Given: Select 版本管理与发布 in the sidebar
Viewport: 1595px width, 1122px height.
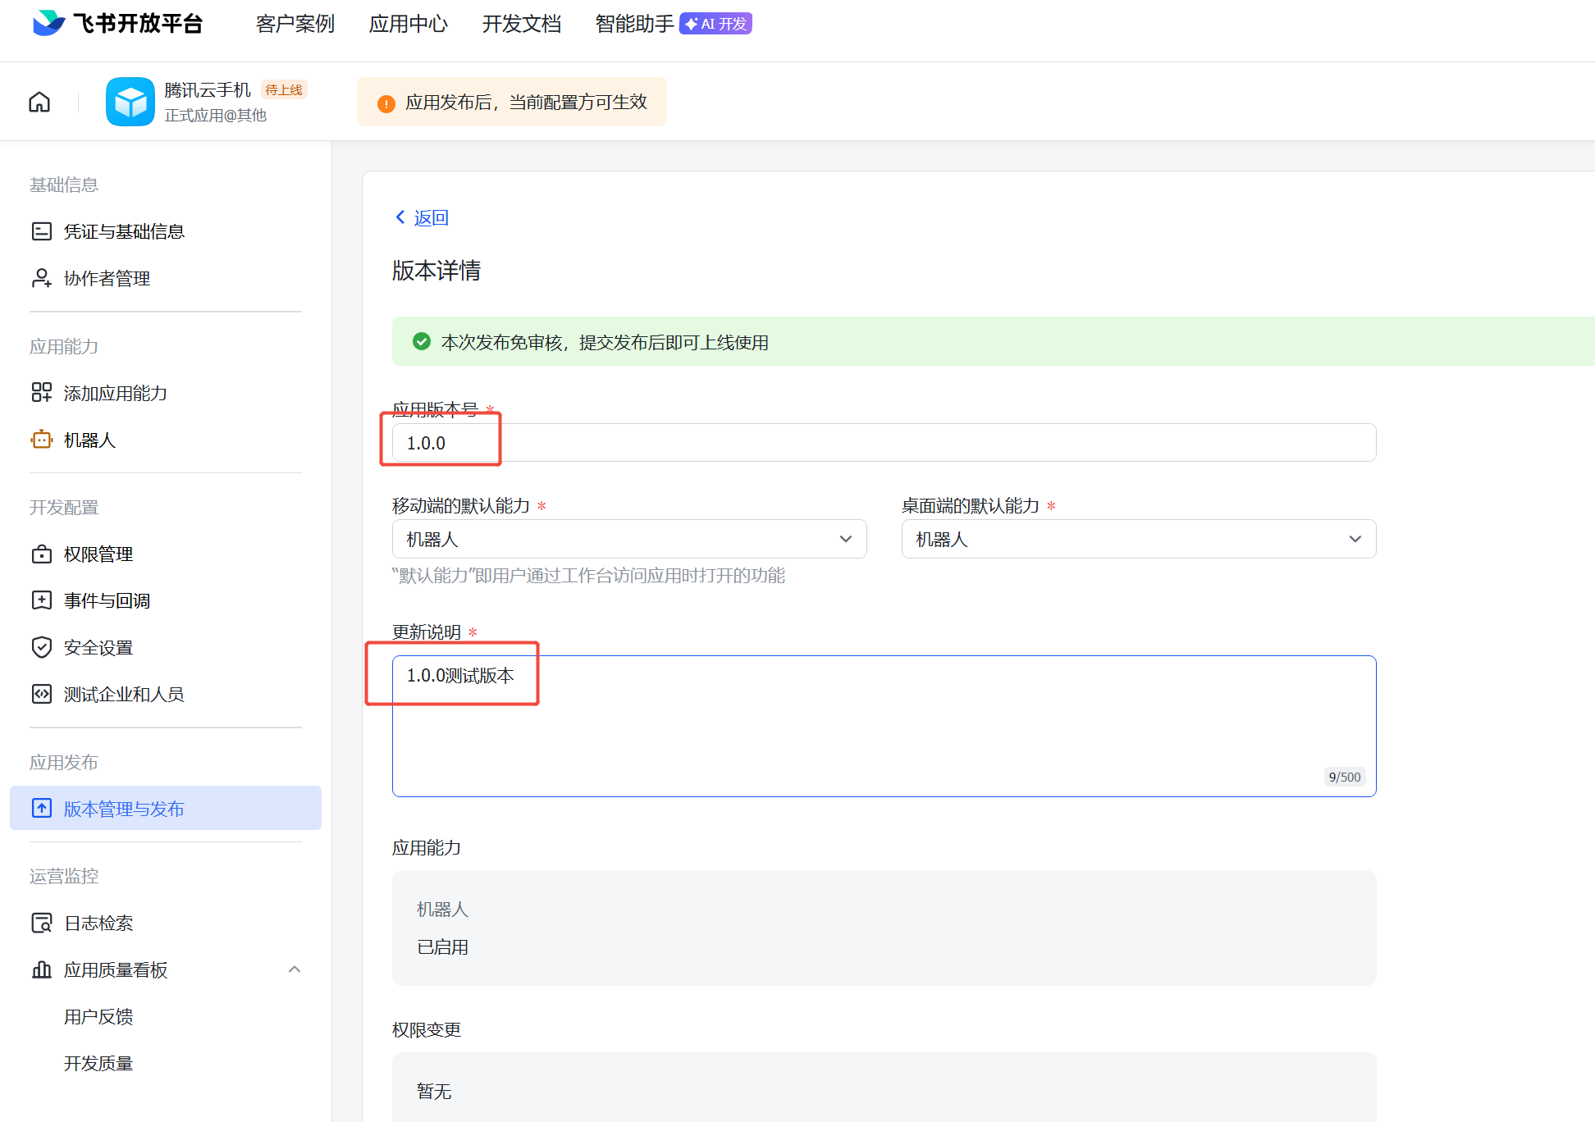Looking at the screenshot, I should click(x=123, y=809).
